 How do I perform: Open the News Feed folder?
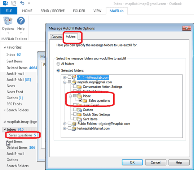click(15, 92)
